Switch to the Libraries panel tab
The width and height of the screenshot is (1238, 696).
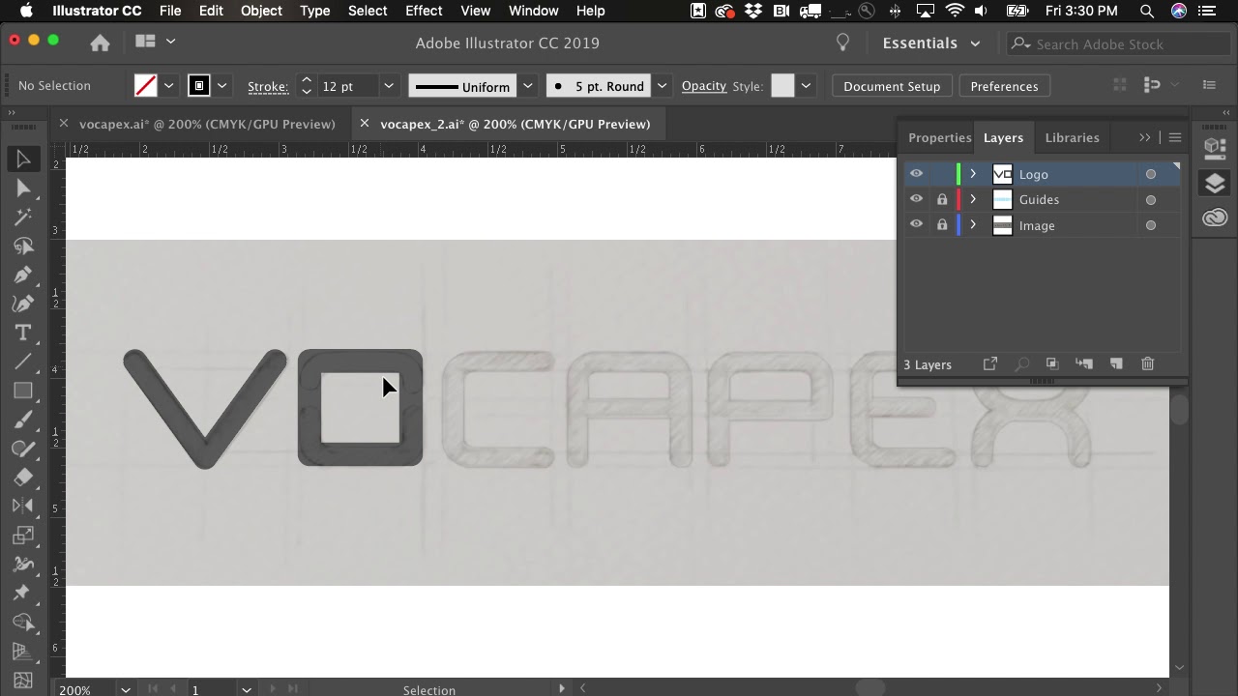point(1072,137)
